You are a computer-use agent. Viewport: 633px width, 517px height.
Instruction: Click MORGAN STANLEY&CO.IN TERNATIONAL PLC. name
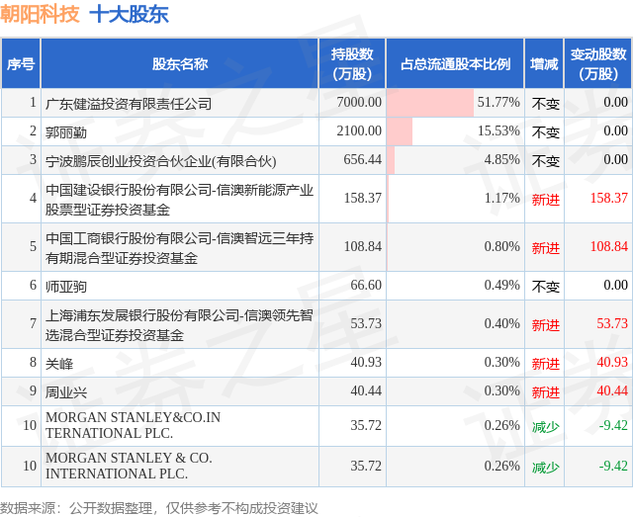tap(133, 425)
